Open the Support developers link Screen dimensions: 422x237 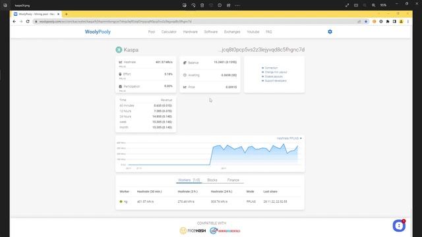click(x=276, y=80)
